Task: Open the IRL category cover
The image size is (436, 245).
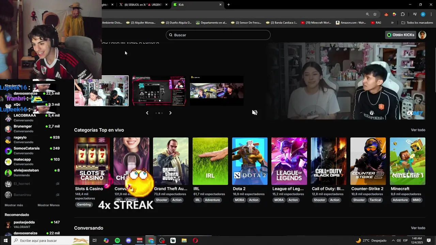Action: point(210,161)
